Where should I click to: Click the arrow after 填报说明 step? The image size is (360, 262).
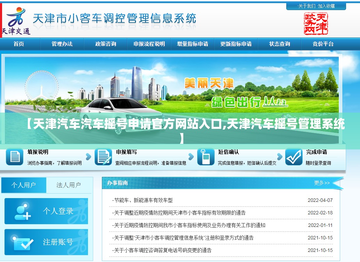tap(88, 157)
